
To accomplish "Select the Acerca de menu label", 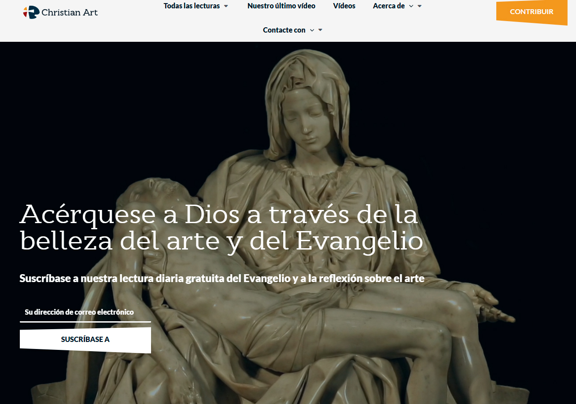I will [x=388, y=6].
